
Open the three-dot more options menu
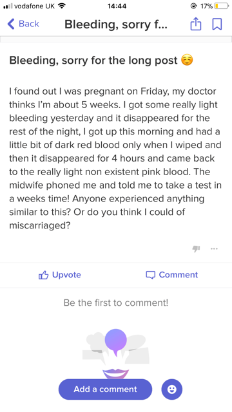coord(214,248)
